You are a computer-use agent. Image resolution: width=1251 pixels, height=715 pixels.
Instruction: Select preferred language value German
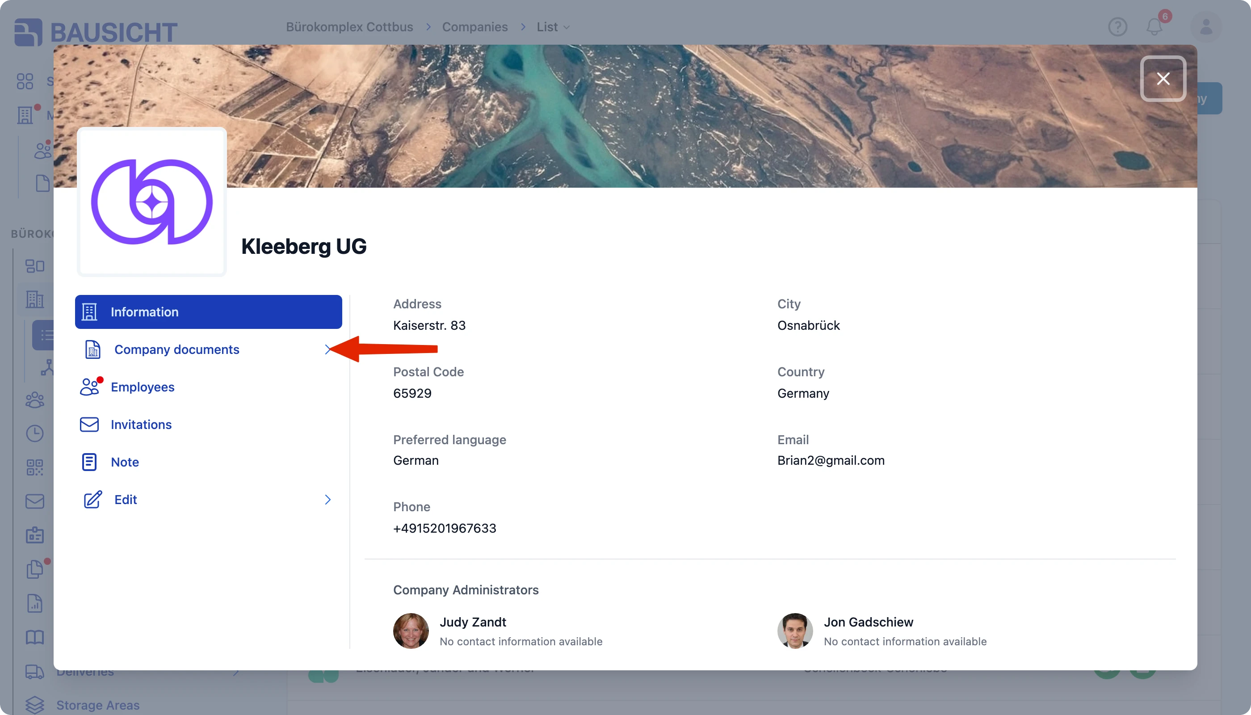click(416, 461)
